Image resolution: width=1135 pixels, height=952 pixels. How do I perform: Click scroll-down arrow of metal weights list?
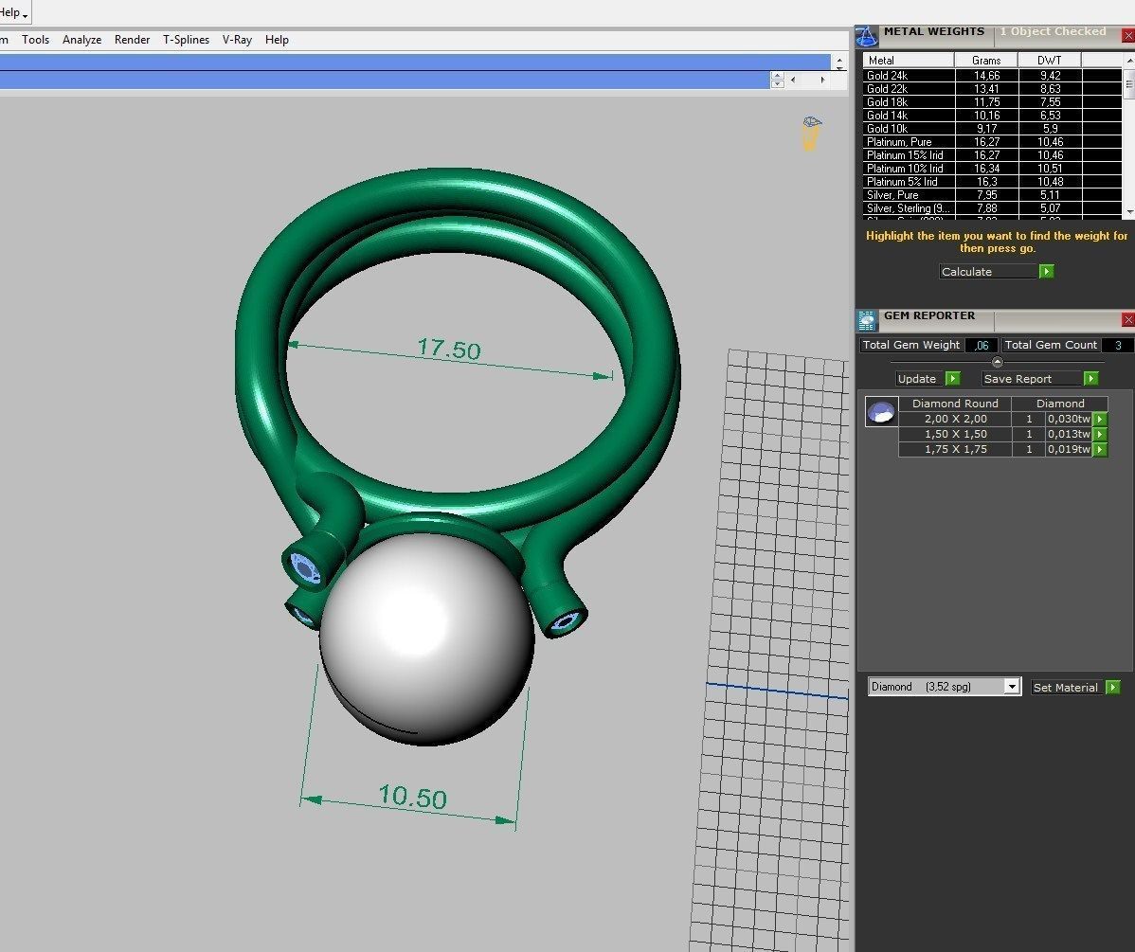[x=1128, y=212]
